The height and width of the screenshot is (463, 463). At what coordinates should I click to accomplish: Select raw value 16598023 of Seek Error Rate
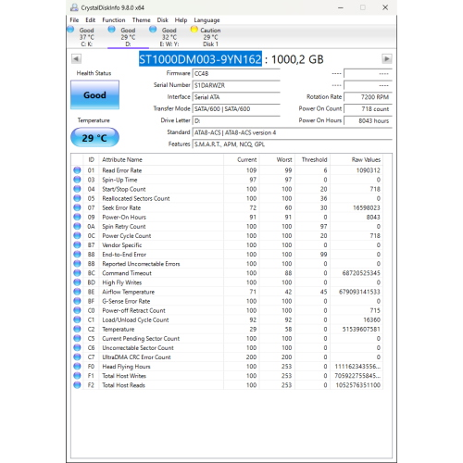click(x=367, y=207)
